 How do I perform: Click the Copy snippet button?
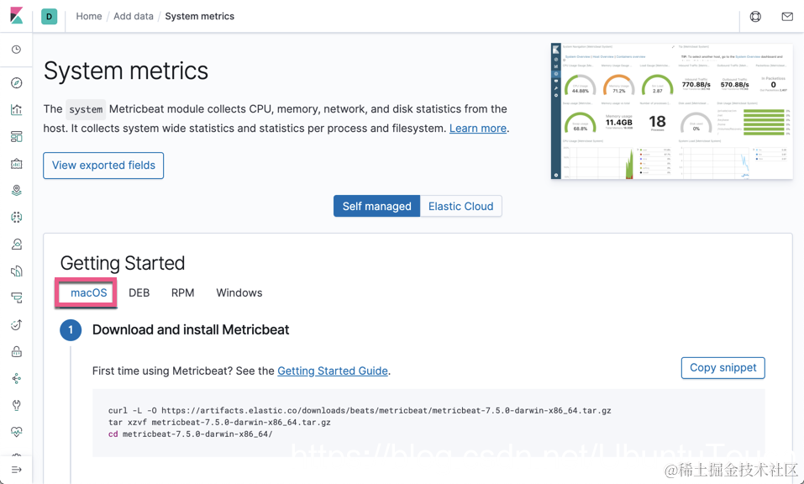(x=723, y=368)
